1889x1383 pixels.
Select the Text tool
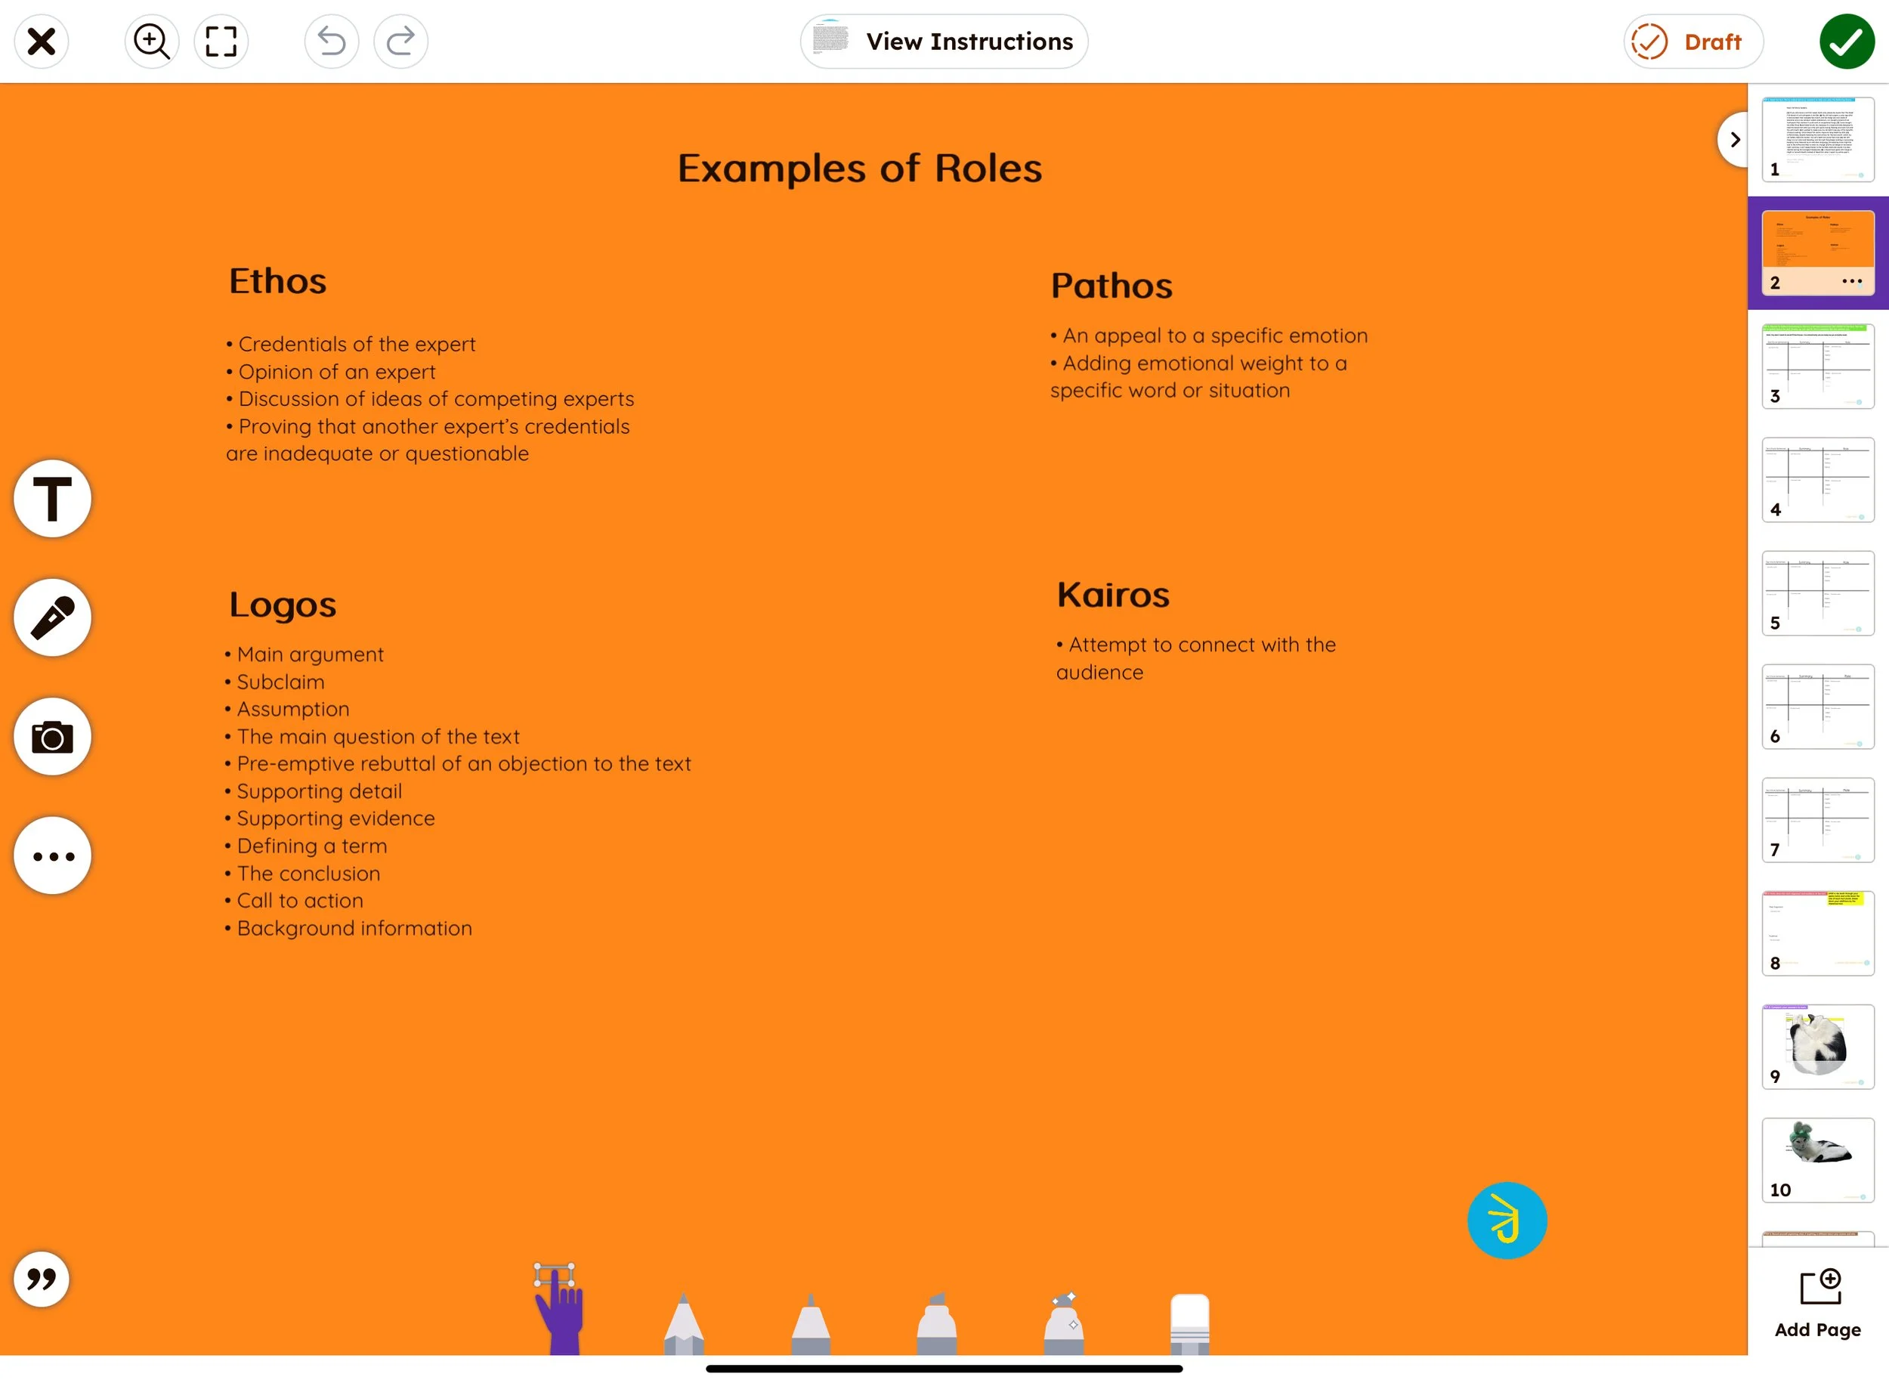(52, 499)
